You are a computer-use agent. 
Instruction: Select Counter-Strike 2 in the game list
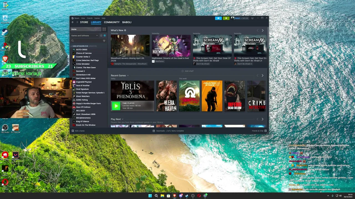coord(83,57)
